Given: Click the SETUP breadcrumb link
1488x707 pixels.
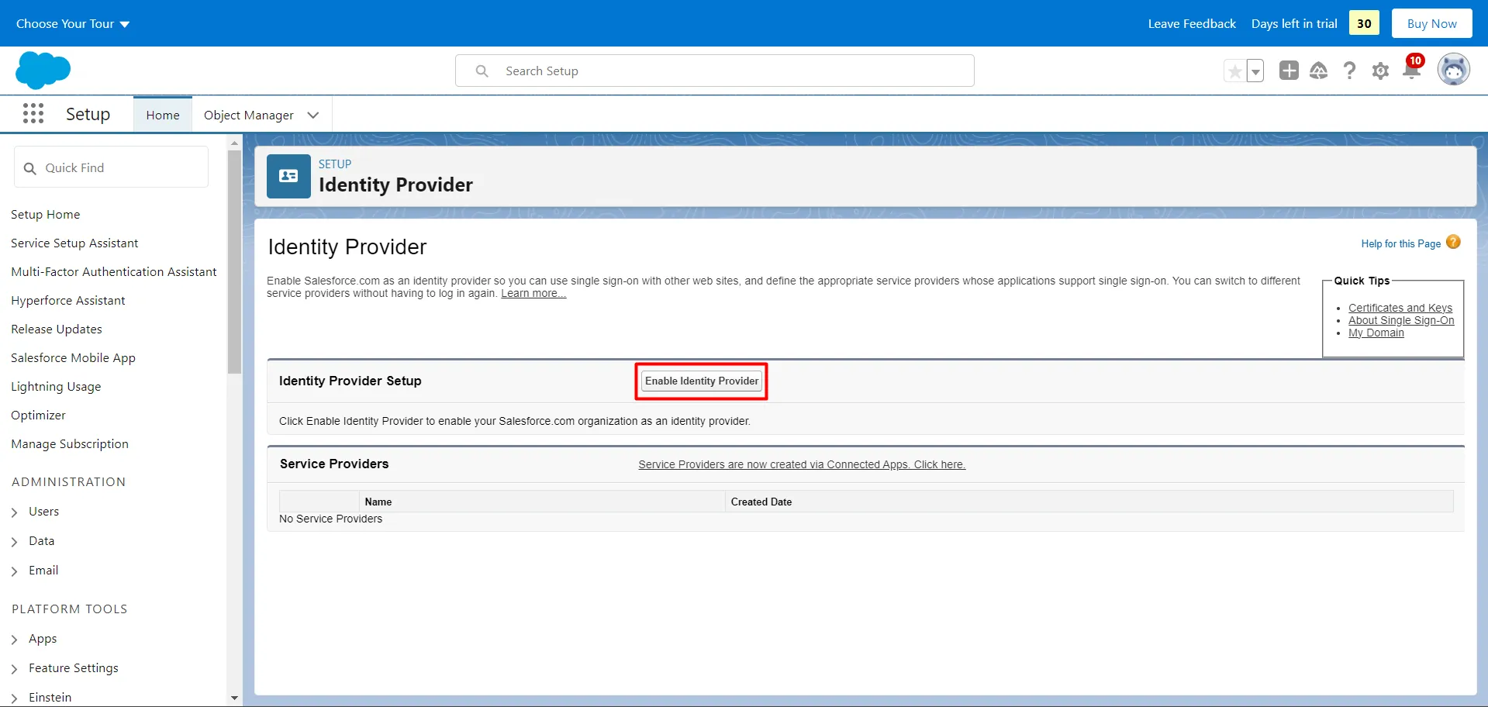Looking at the screenshot, I should point(335,164).
